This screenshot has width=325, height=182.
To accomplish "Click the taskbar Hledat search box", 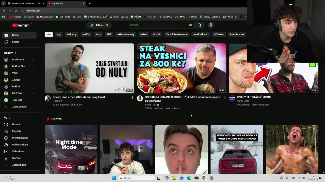I will [x=137, y=178].
